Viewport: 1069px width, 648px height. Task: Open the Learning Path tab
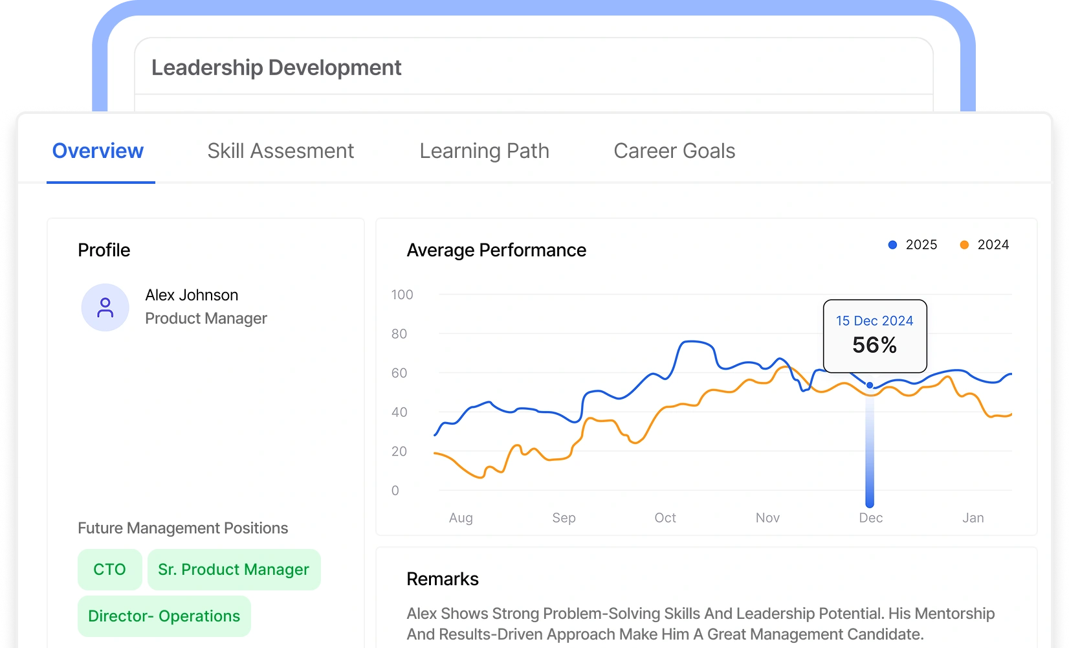click(484, 151)
